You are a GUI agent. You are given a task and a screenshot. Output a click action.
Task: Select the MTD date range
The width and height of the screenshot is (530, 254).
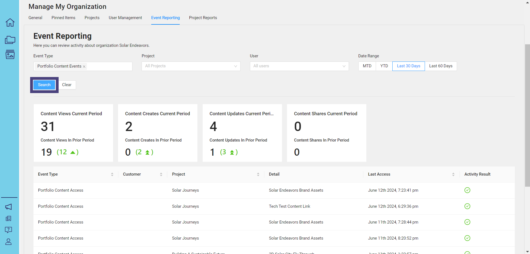(x=367, y=66)
